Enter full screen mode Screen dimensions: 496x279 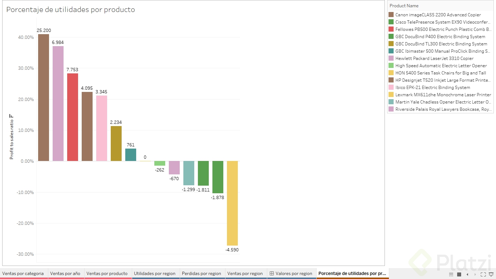(483, 274)
